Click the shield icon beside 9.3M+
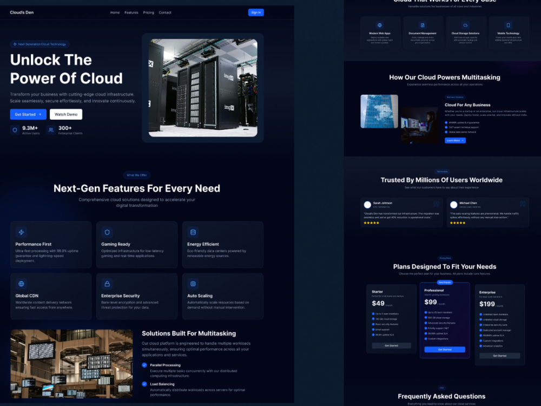541x406 pixels. [15, 130]
